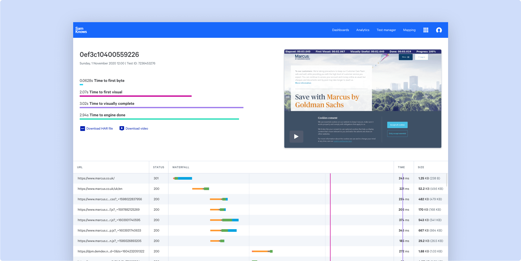Click the STATUS column header

159,167
